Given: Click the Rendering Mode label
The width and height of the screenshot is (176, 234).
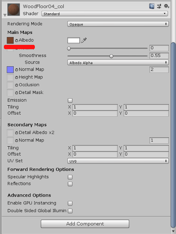Looking at the screenshot, I should (25, 24).
